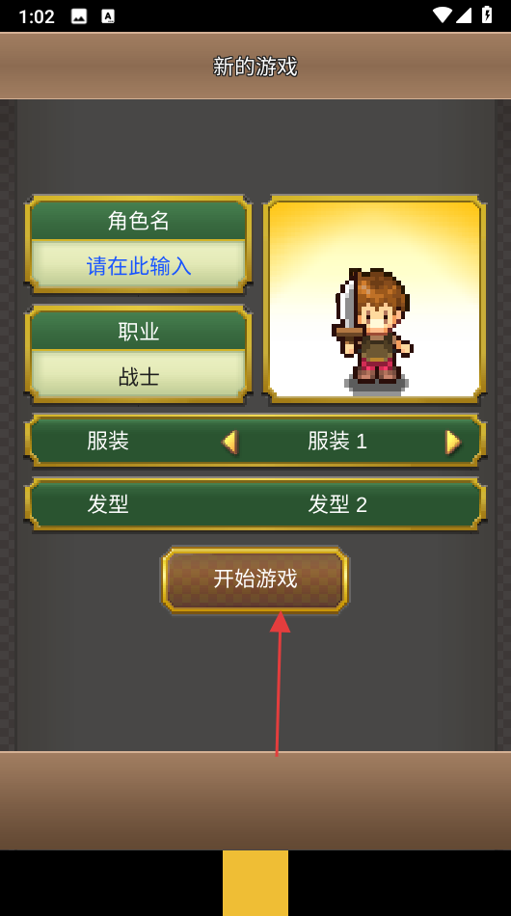Tap the 发型 2 hairstyle value

(x=337, y=504)
